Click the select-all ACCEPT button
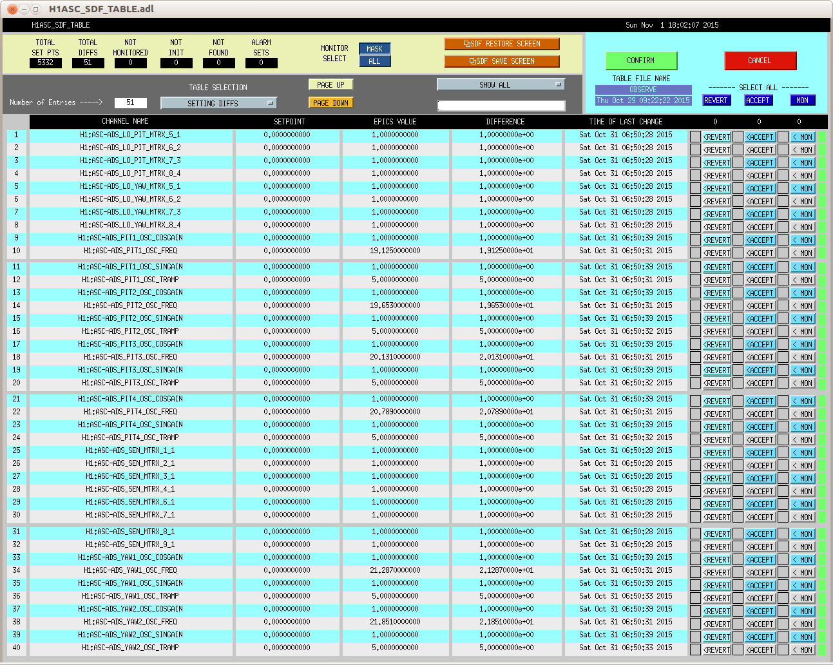The height and width of the screenshot is (665, 833). (x=758, y=101)
